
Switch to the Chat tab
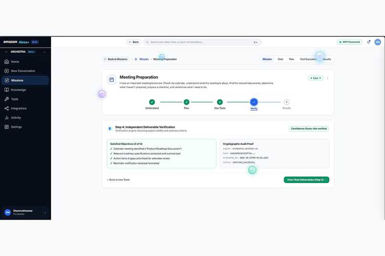point(280,59)
